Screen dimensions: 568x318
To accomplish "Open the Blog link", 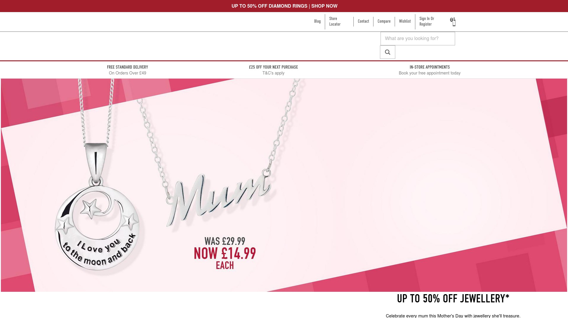I will pyautogui.click(x=317, y=21).
